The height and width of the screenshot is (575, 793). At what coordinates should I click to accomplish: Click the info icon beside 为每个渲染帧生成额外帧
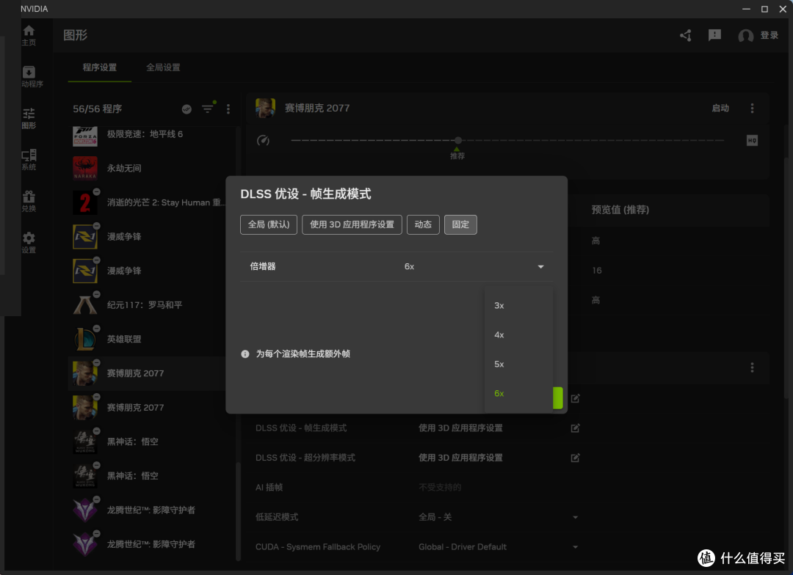point(245,354)
